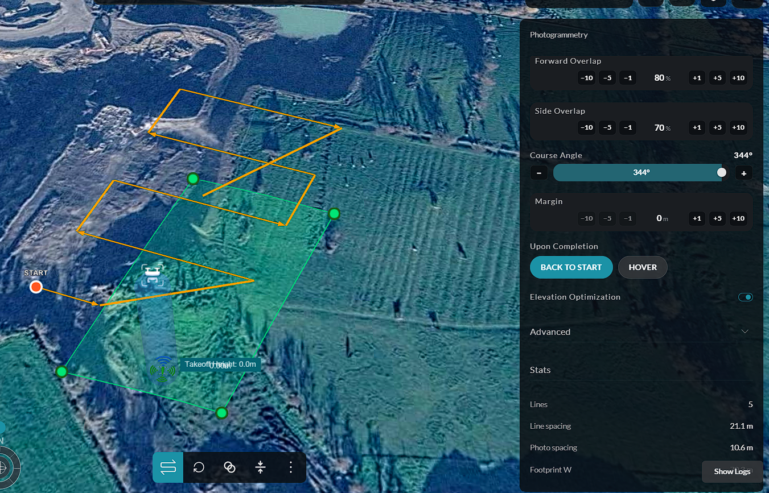This screenshot has width=769, height=493.
Task: Select HOVER upon completion
Action: tap(643, 267)
